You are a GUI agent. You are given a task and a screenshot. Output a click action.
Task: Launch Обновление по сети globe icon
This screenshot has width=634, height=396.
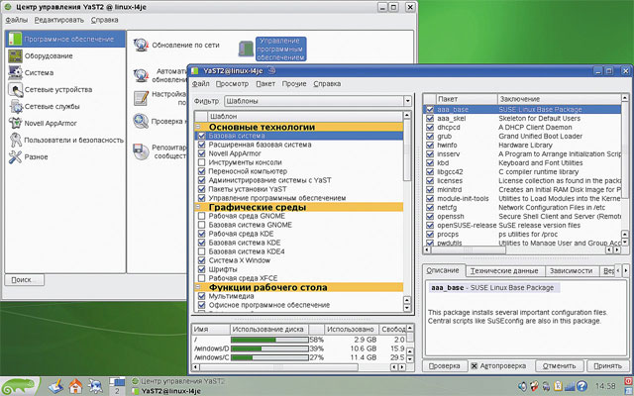(x=141, y=45)
